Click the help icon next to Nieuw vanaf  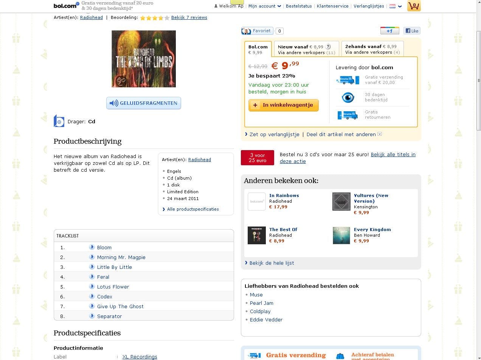pyautogui.click(x=328, y=47)
